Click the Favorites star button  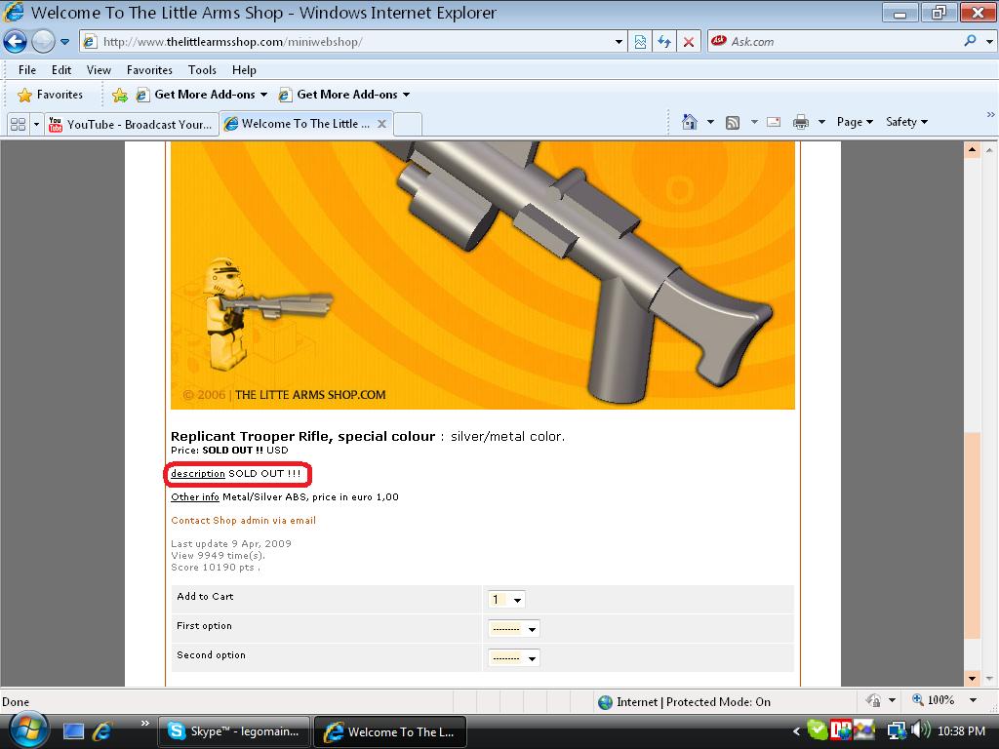click(51, 95)
